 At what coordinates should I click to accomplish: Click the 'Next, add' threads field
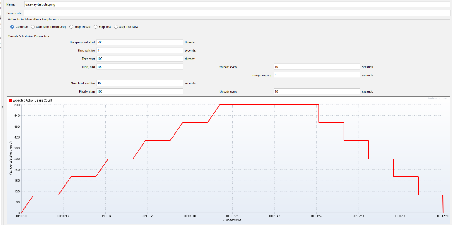139,67
